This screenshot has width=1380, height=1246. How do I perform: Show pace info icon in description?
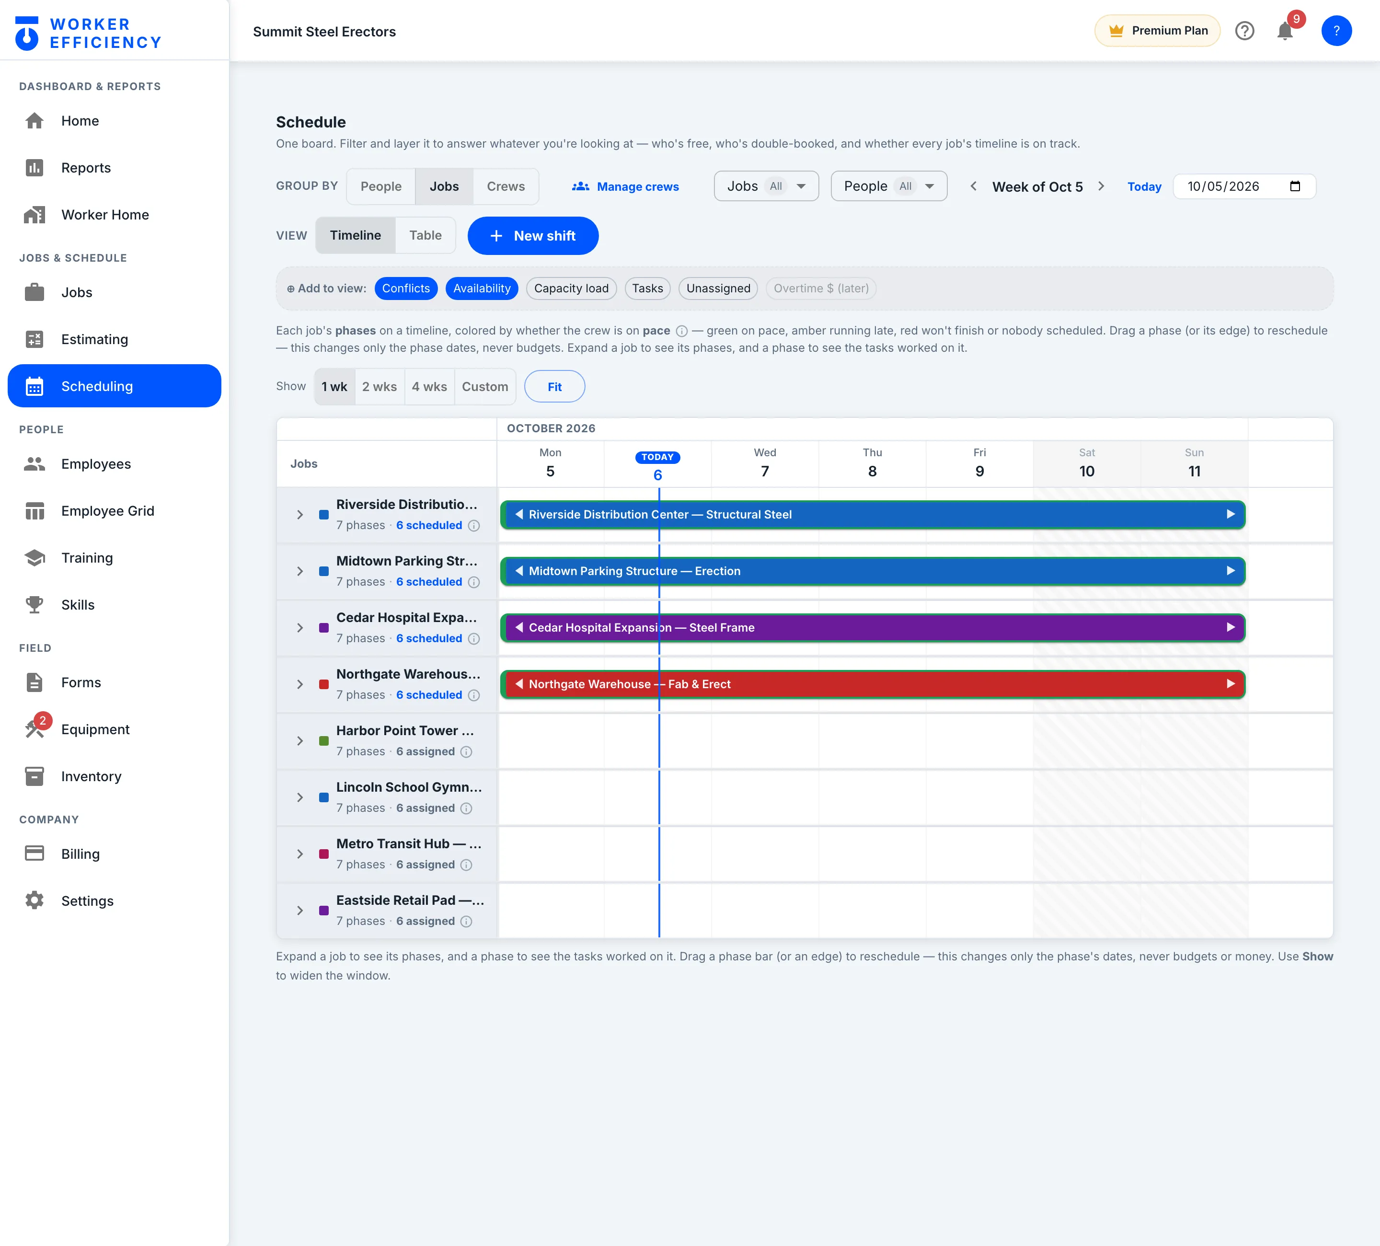click(x=681, y=331)
